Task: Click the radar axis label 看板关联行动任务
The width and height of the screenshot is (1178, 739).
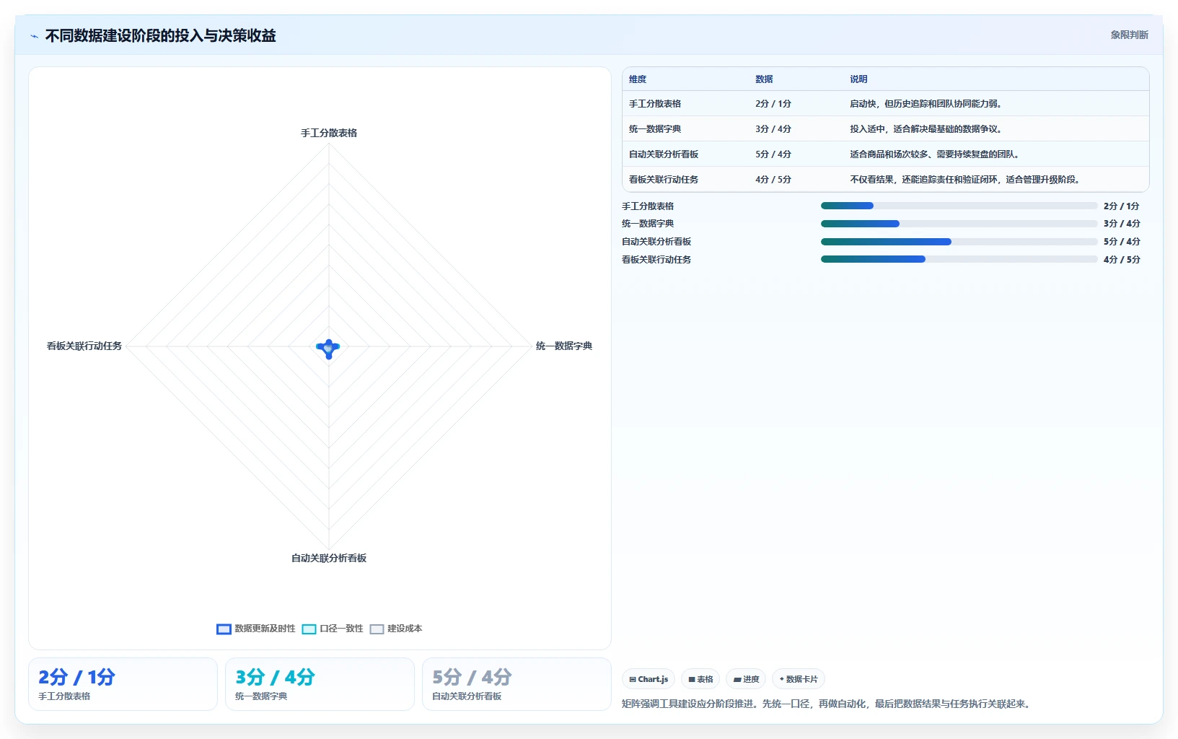Action: pos(84,346)
